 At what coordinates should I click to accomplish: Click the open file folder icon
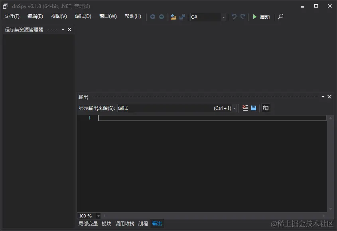(173, 17)
